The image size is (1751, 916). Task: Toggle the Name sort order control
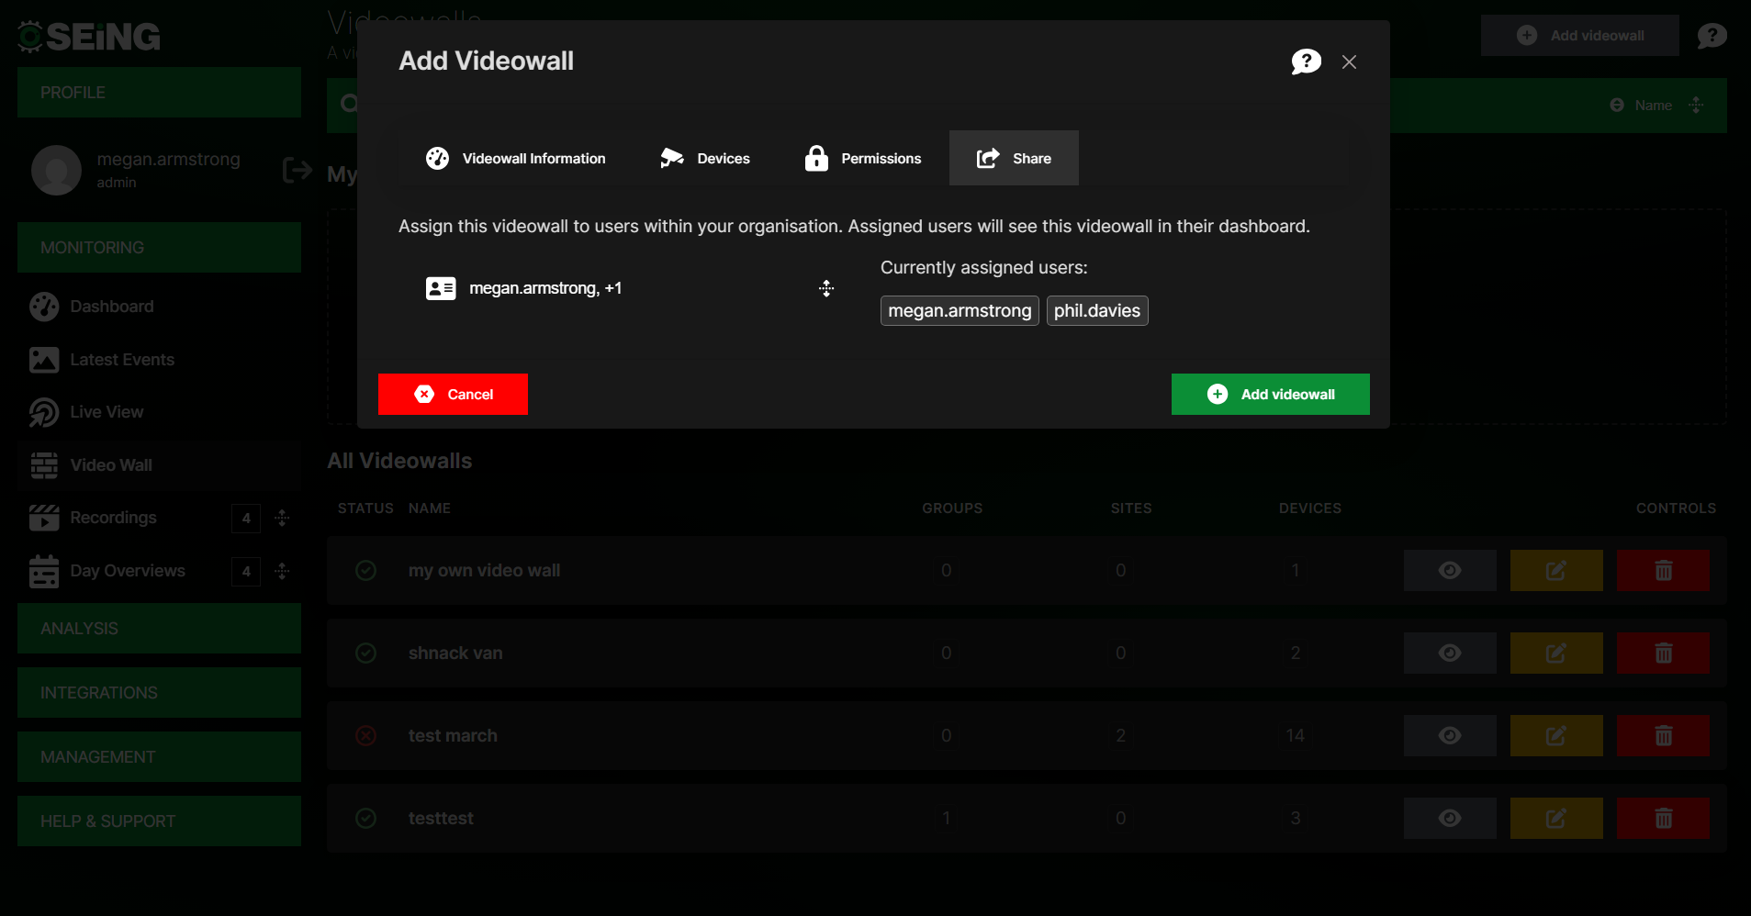pyautogui.click(x=1695, y=105)
